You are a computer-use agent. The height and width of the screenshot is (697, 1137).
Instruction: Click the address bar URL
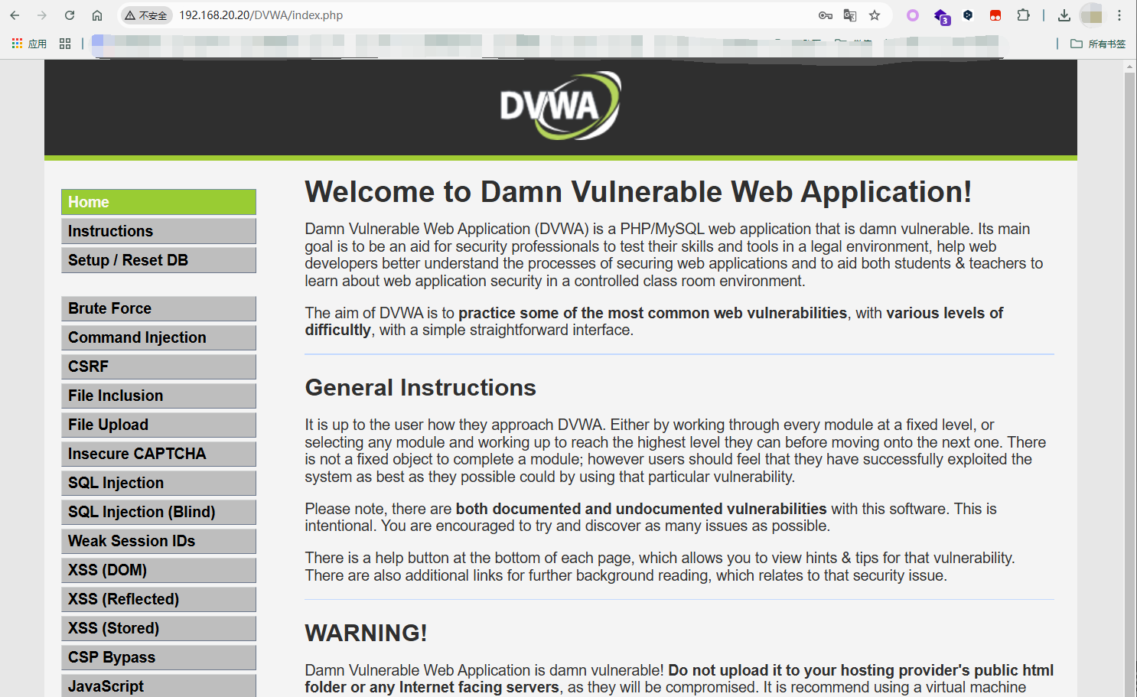261,15
